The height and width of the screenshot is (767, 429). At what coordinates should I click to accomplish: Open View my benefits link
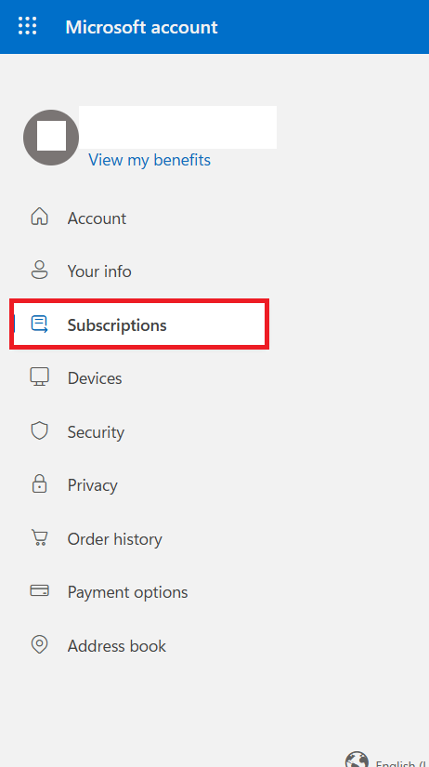[149, 160]
